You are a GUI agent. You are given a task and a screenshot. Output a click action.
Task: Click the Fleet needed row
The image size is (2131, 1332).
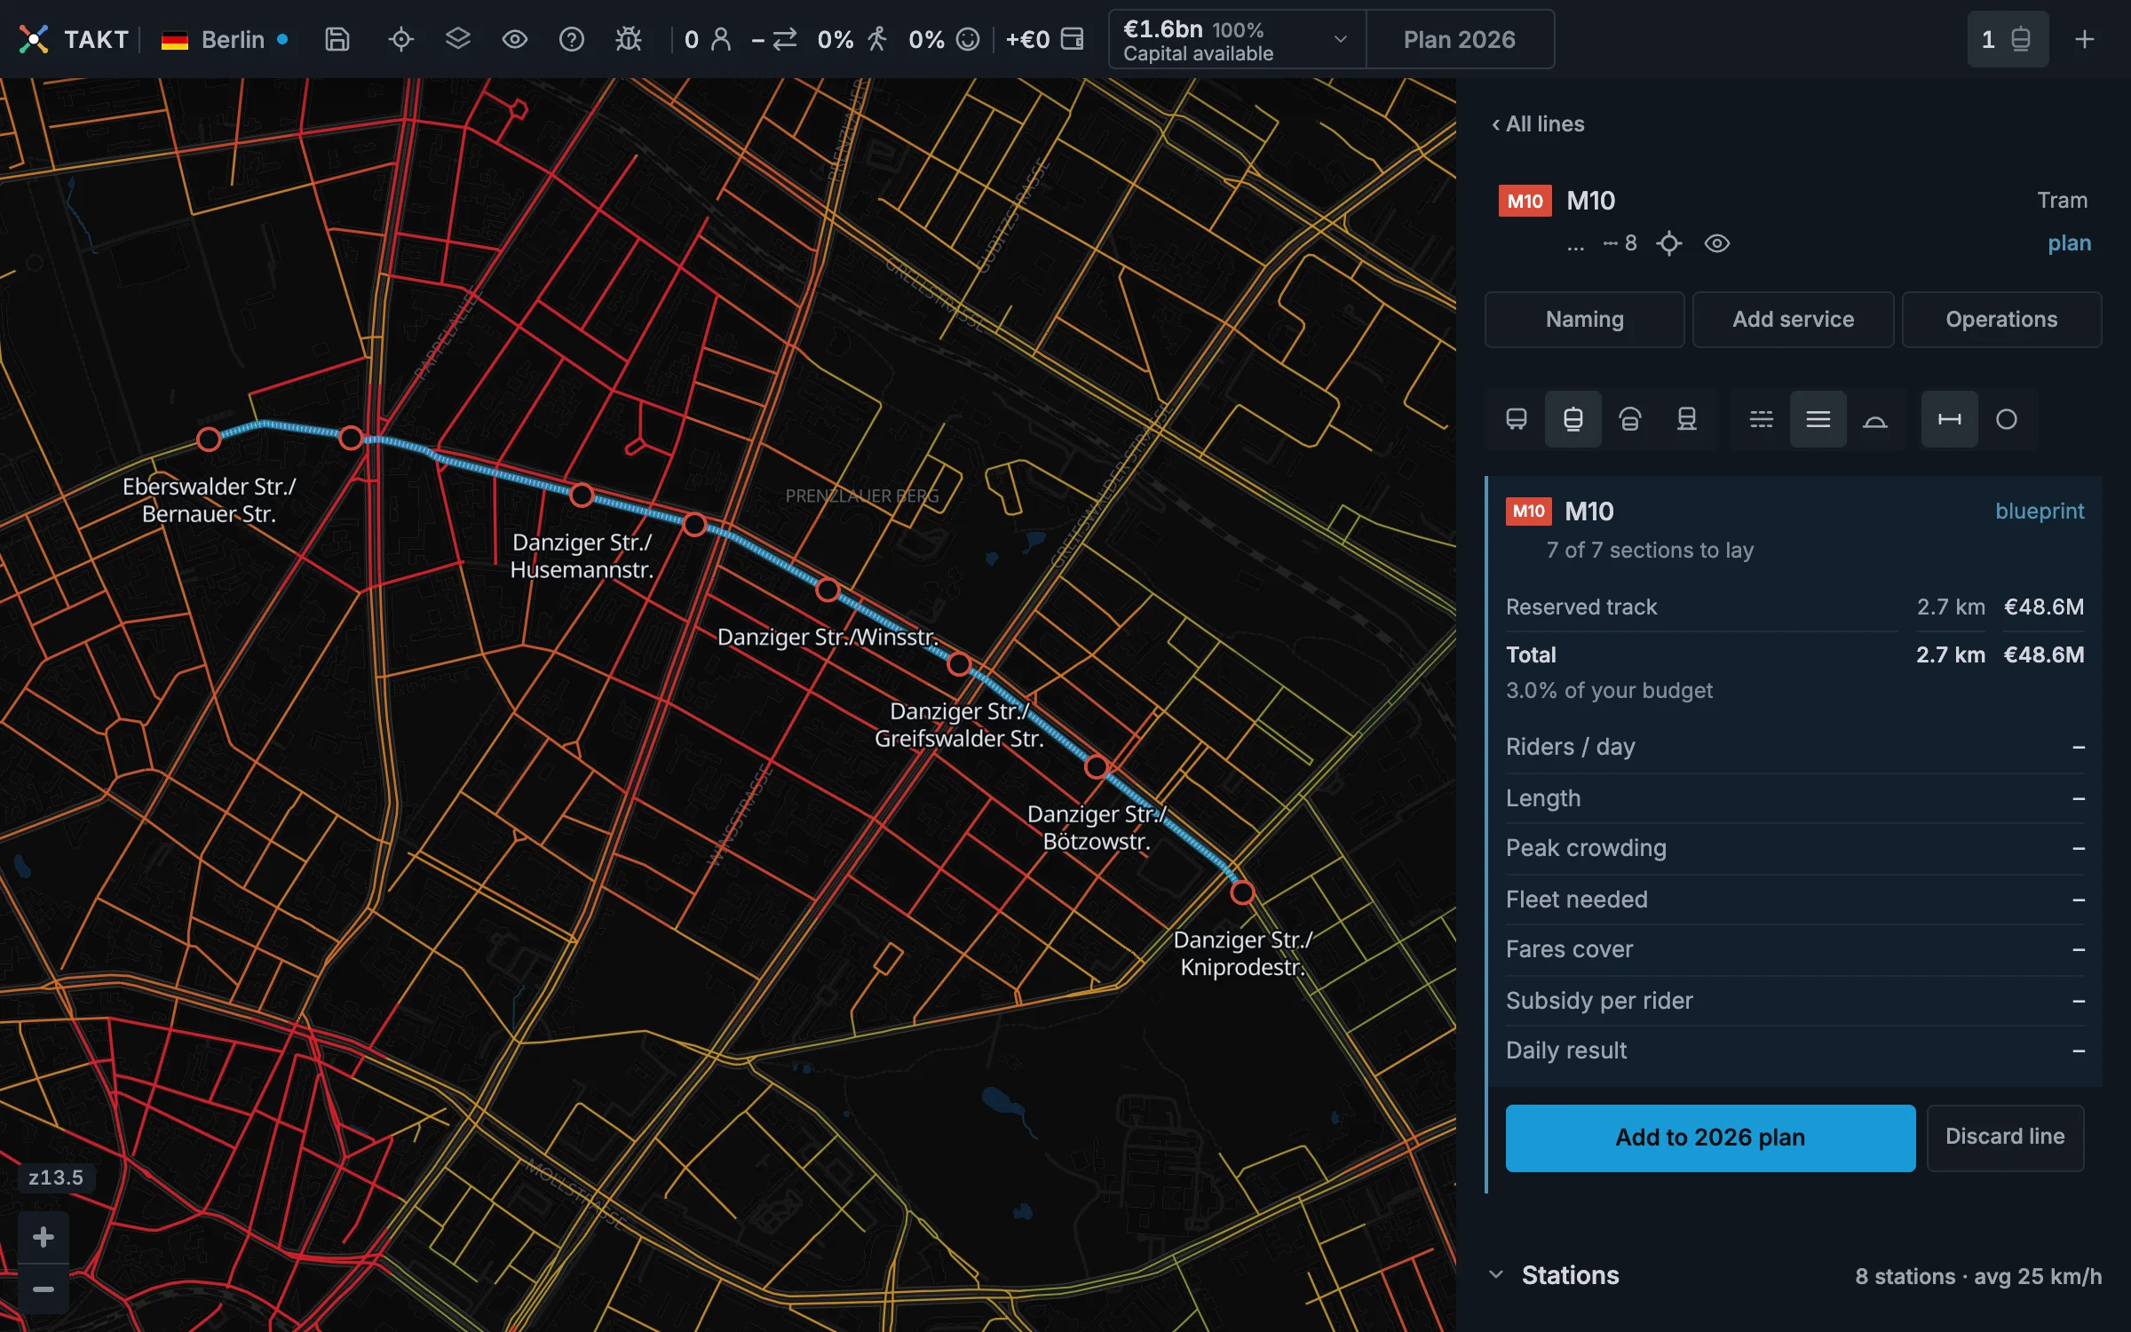[1794, 900]
